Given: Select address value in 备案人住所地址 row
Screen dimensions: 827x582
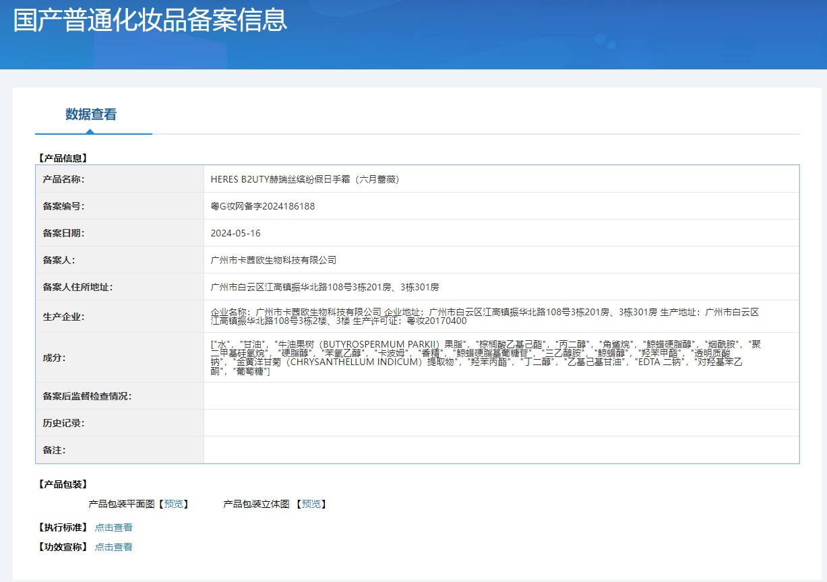Looking at the screenshot, I should tap(325, 287).
